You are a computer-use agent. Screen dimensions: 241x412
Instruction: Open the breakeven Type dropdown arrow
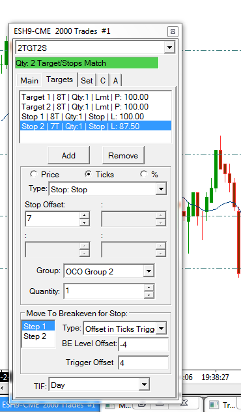coord(161,329)
